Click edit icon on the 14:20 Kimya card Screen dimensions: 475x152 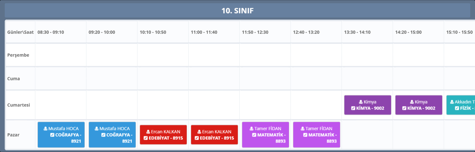[404, 108]
